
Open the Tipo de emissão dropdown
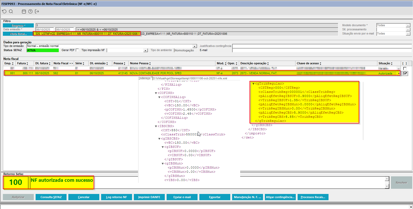tap(195, 46)
